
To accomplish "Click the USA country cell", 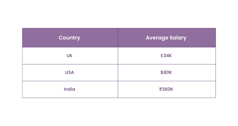I will (x=69, y=73).
